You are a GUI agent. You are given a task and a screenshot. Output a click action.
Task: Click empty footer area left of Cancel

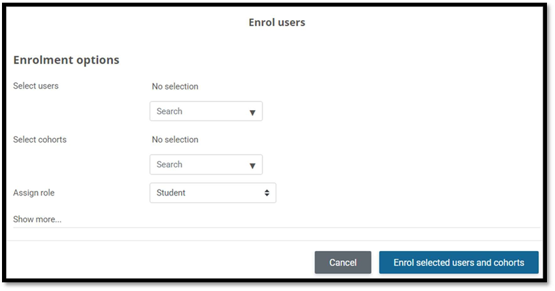(x=160, y=262)
